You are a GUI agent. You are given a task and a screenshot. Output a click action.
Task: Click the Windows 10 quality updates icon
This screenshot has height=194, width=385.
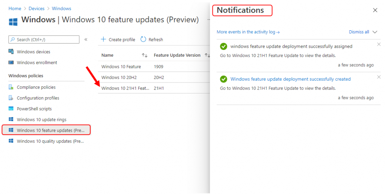click(11, 141)
